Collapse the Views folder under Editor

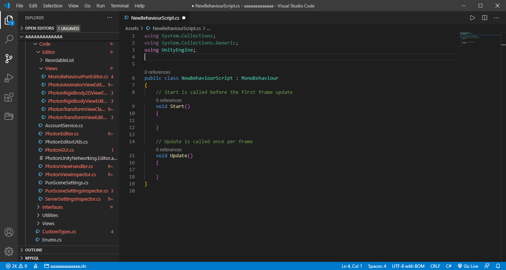click(x=51, y=68)
